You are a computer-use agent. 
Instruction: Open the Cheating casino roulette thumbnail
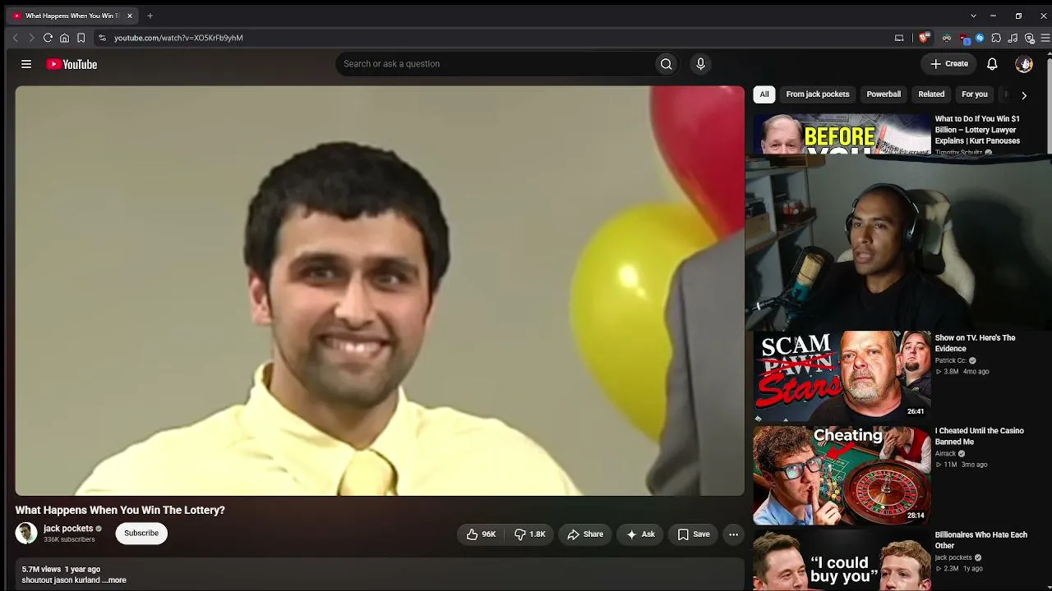pos(842,475)
